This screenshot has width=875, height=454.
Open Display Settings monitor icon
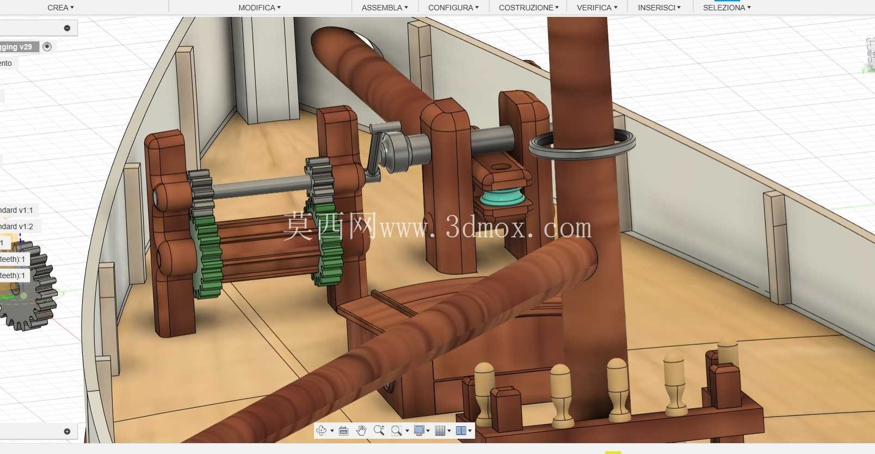[x=419, y=431]
